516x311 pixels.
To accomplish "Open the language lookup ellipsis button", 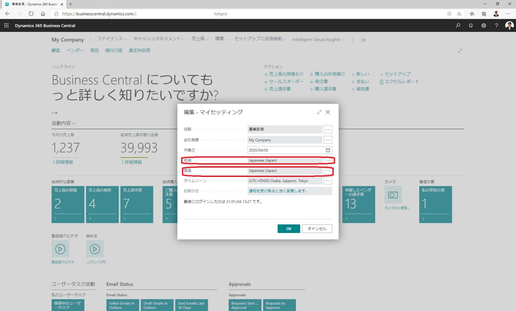I will tap(328, 171).
